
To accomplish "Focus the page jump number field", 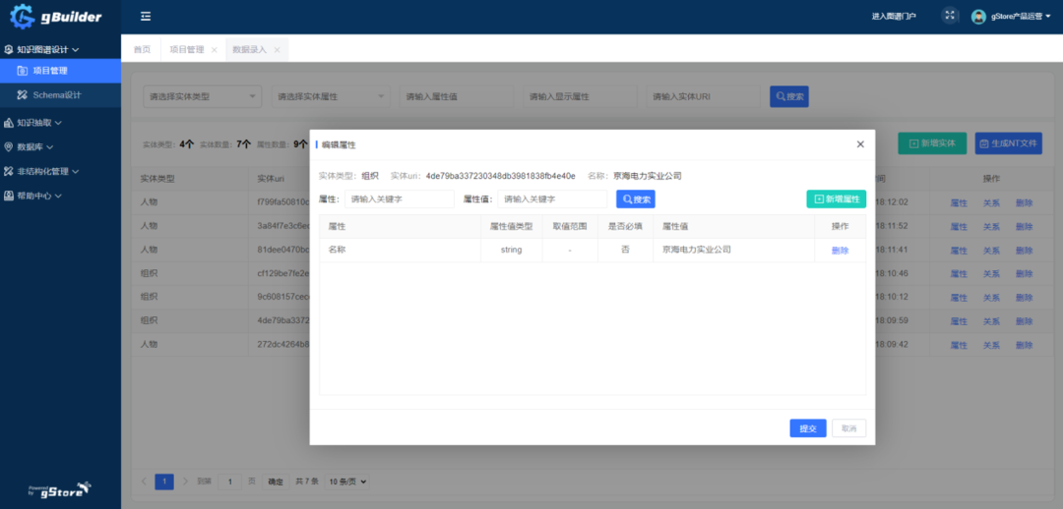I will click(229, 481).
